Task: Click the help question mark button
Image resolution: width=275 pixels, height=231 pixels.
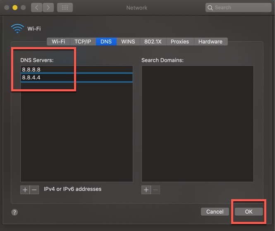Action: point(14,212)
